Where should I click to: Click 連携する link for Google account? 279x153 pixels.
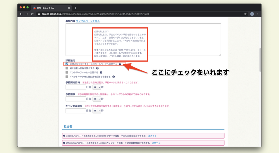click(152, 135)
